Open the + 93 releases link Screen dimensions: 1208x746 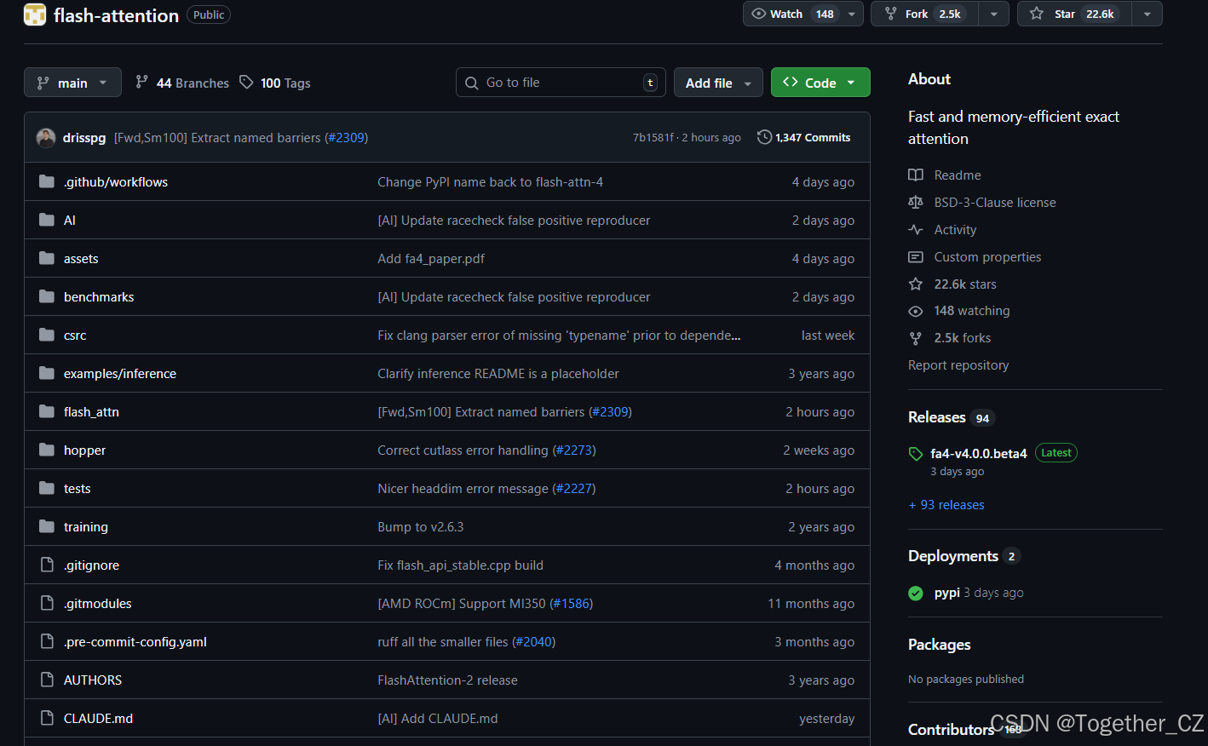pos(946,504)
